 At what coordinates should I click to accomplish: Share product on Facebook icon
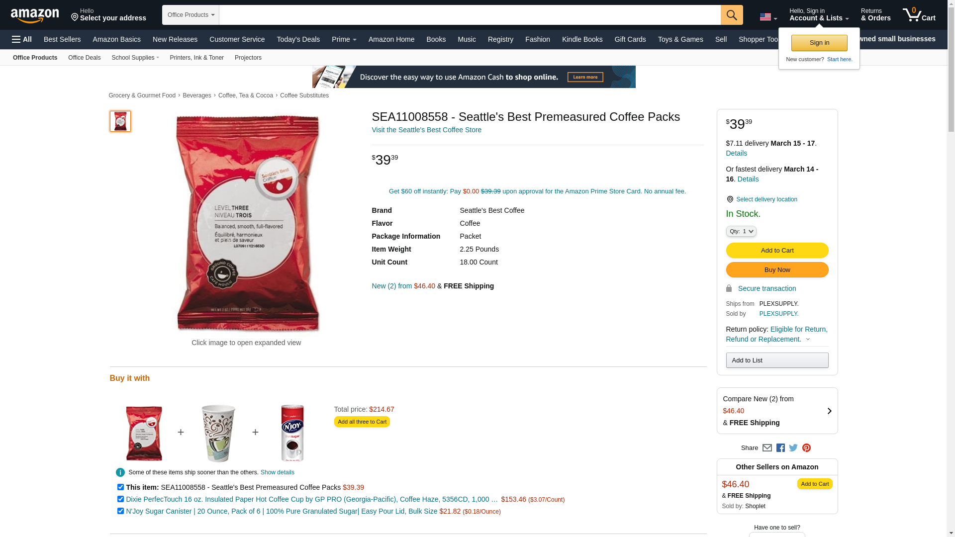(x=780, y=448)
